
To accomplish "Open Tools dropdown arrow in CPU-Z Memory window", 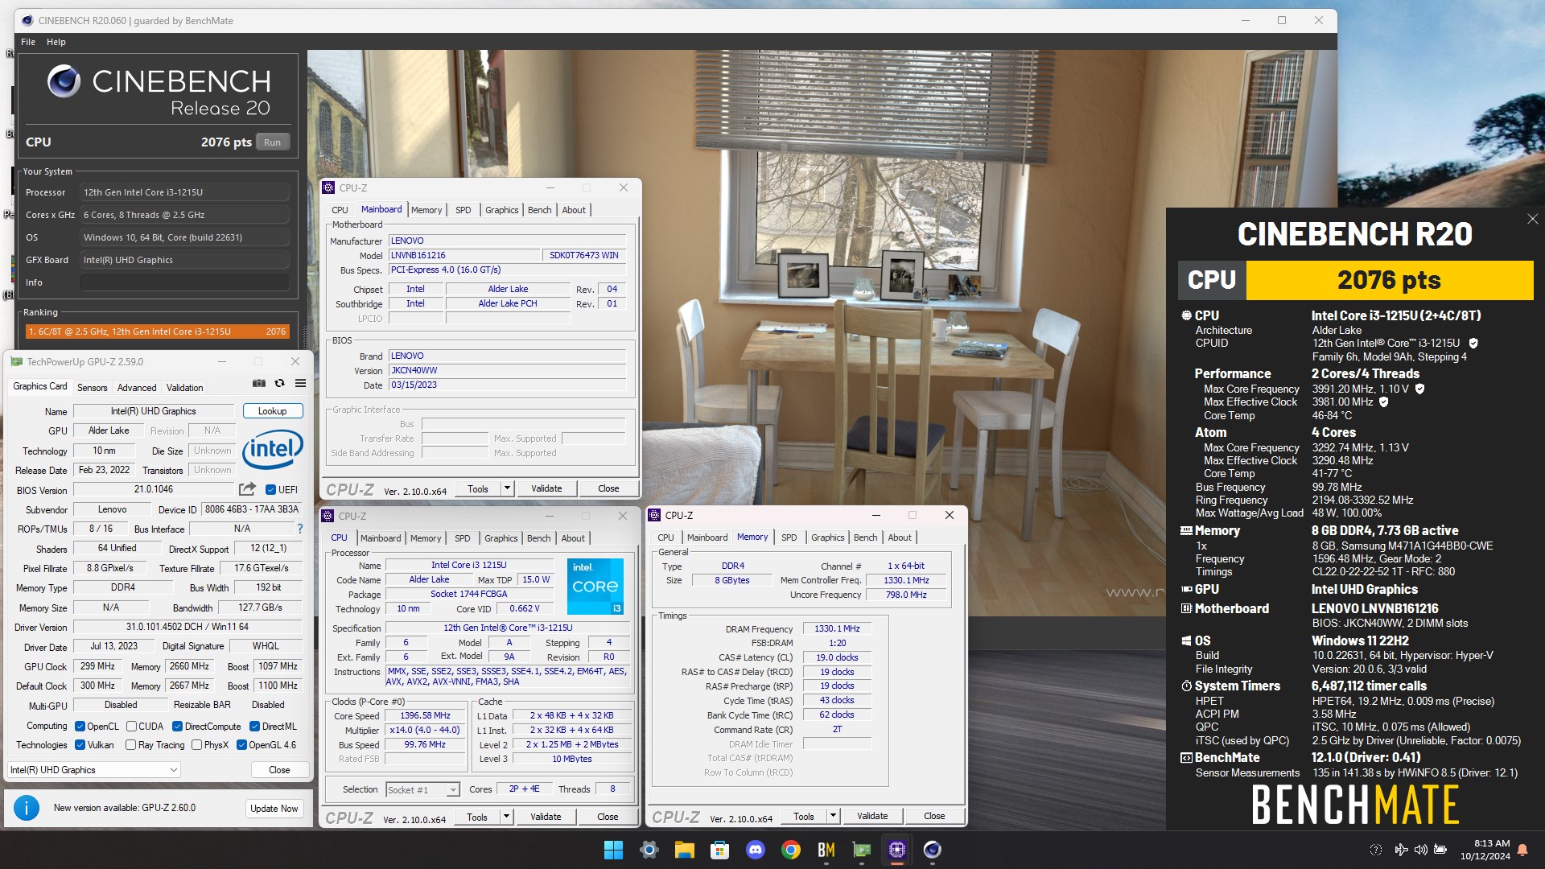I will click(833, 816).
